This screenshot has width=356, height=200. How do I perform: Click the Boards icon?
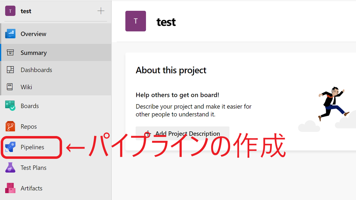pyautogui.click(x=10, y=106)
